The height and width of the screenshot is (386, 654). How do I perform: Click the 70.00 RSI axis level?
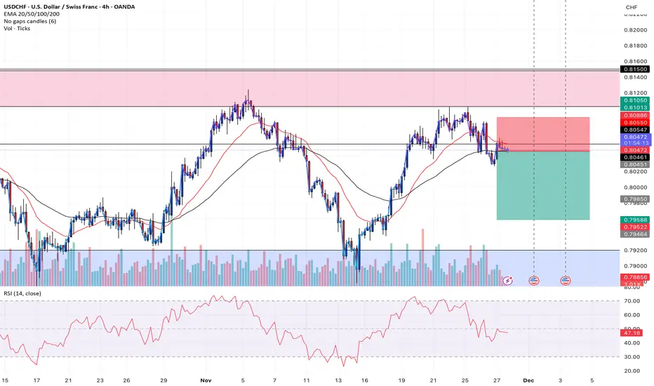[632, 301]
